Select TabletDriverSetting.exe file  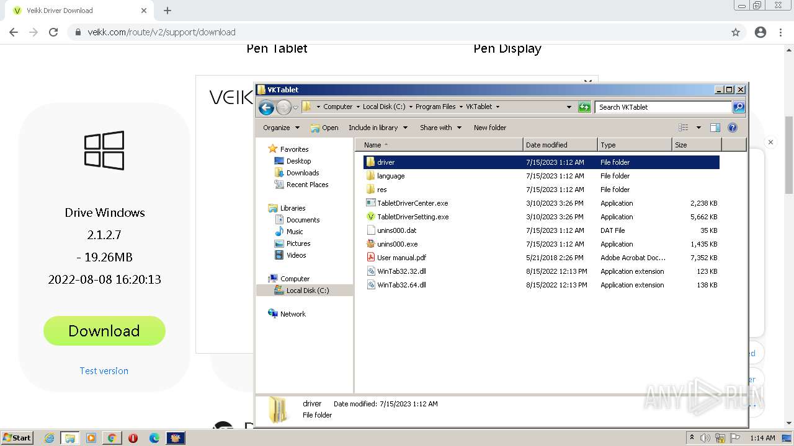click(x=407, y=217)
